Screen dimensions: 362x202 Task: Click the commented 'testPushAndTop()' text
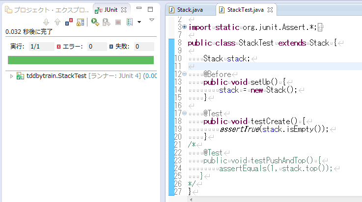(x=281, y=160)
